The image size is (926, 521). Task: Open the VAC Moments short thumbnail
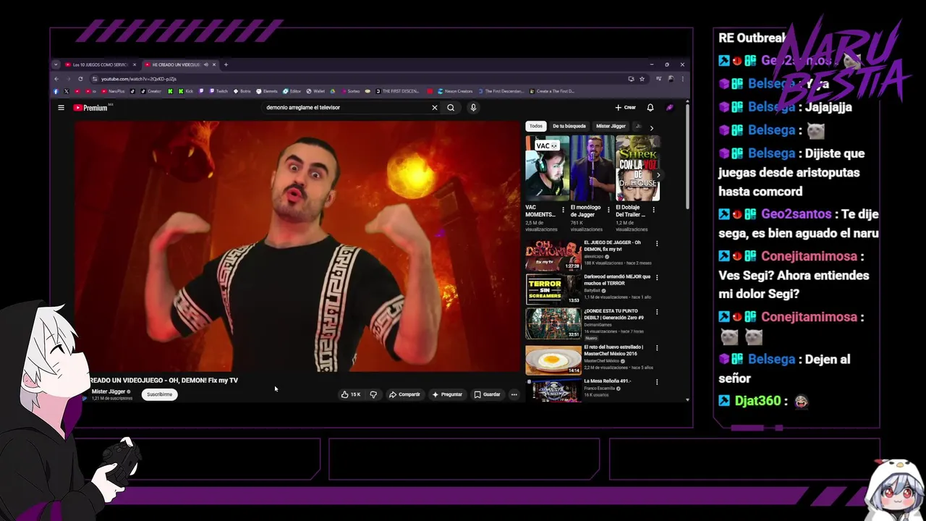click(x=547, y=169)
